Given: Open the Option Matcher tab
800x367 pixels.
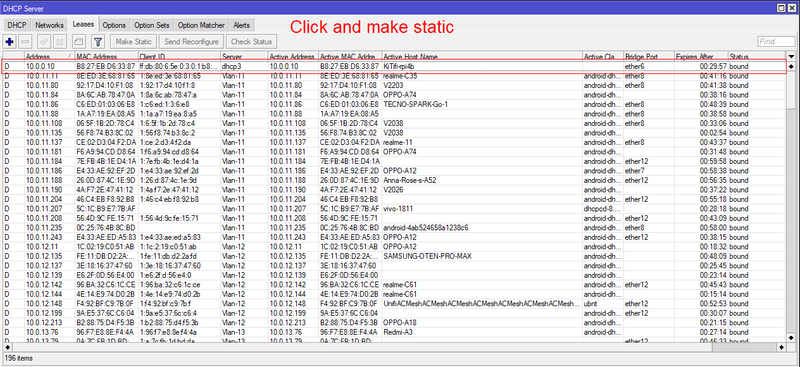Looking at the screenshot, I should point(201,25).
